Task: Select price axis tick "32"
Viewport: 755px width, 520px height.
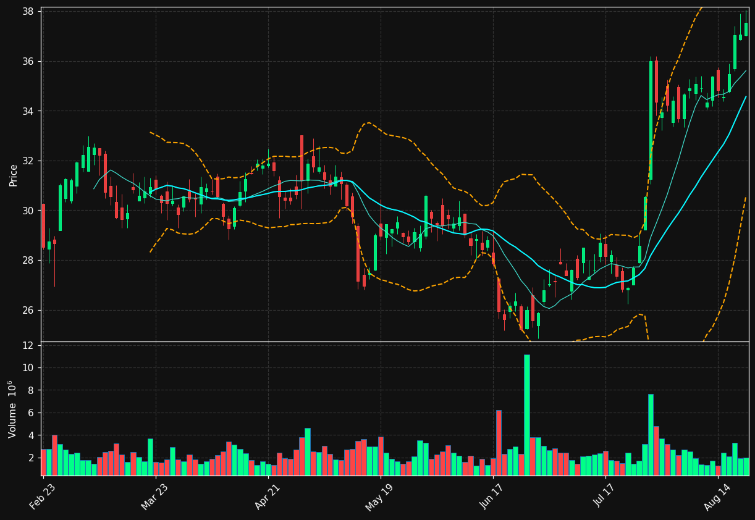Action: [28, 161]
